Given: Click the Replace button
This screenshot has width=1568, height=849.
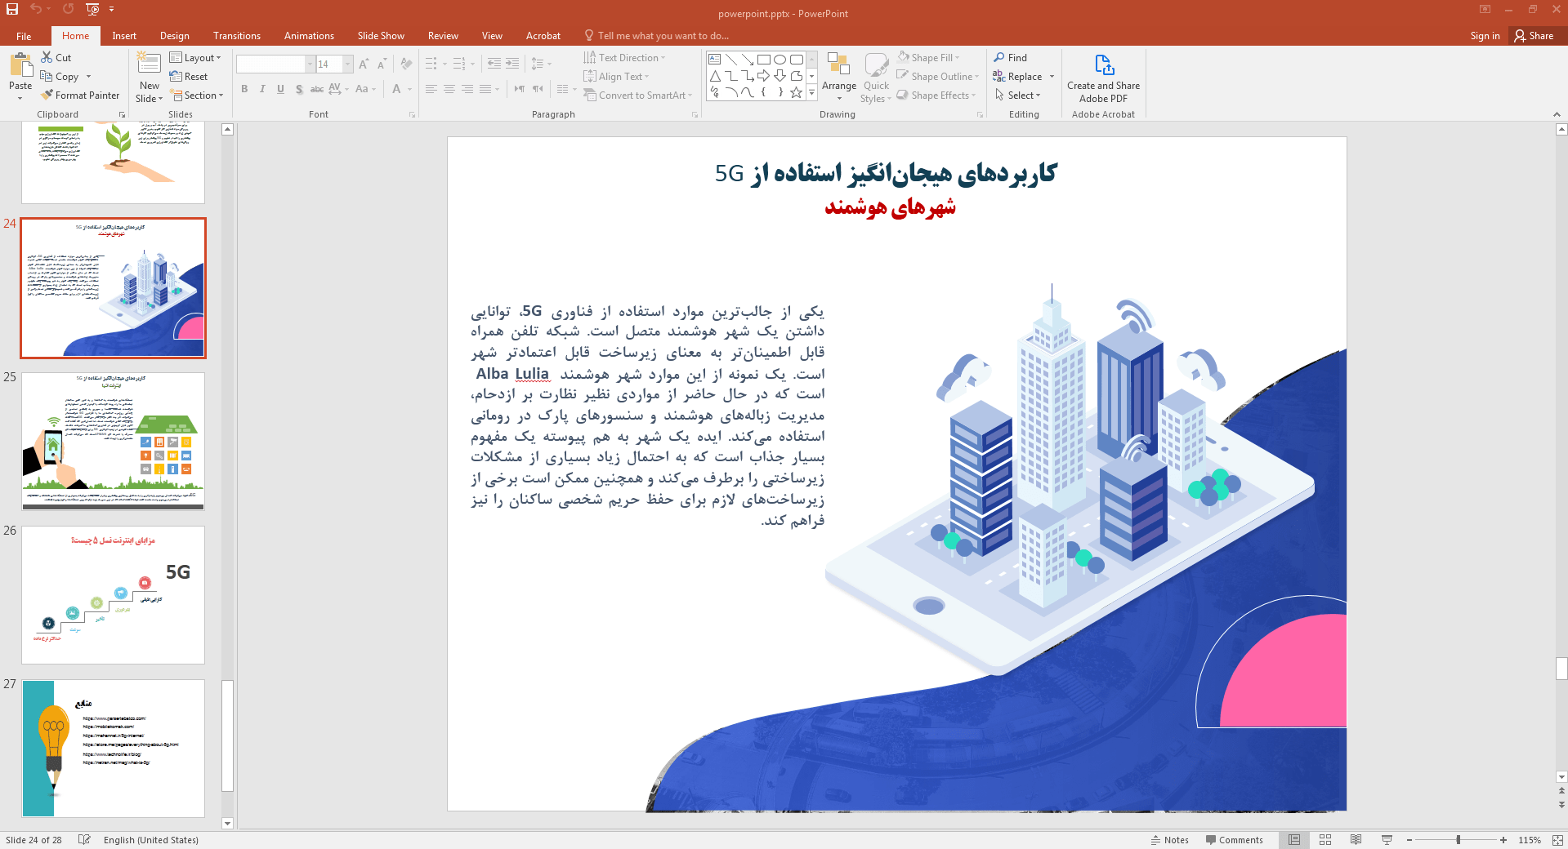Looking at the screenshot, I should (x=1018, y=76).
